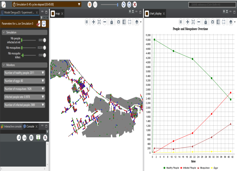Collapse the Simulation parameters section
237x171 pixels.
(4, 32)
